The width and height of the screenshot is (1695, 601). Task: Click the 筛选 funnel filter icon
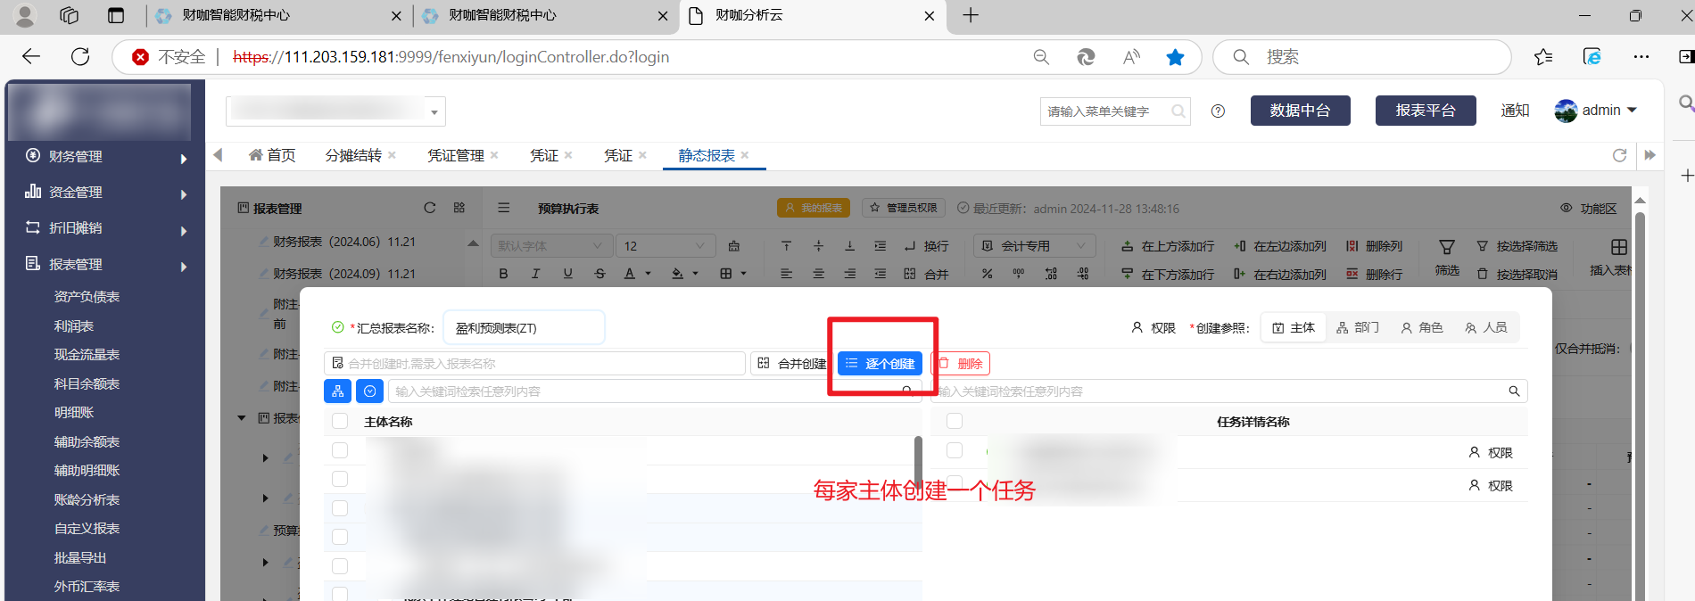pyautogui.click(x=1447, y=247)
